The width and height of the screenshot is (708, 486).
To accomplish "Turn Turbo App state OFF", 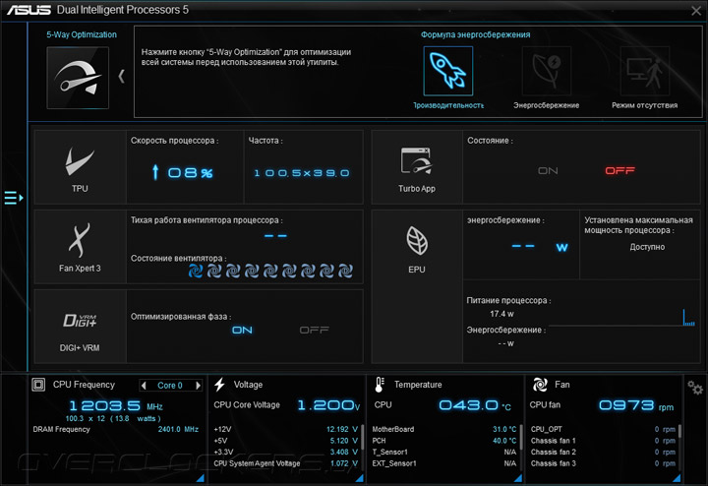I will (619, 171).
